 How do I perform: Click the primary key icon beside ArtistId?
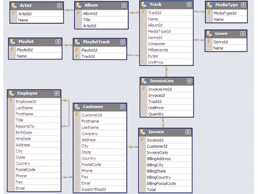pos(13,13)
